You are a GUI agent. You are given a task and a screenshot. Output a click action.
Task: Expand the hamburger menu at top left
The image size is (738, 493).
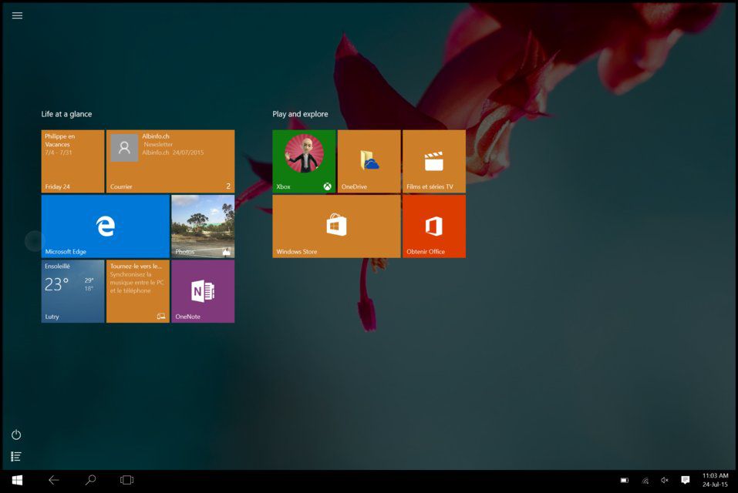coord(16,15)
